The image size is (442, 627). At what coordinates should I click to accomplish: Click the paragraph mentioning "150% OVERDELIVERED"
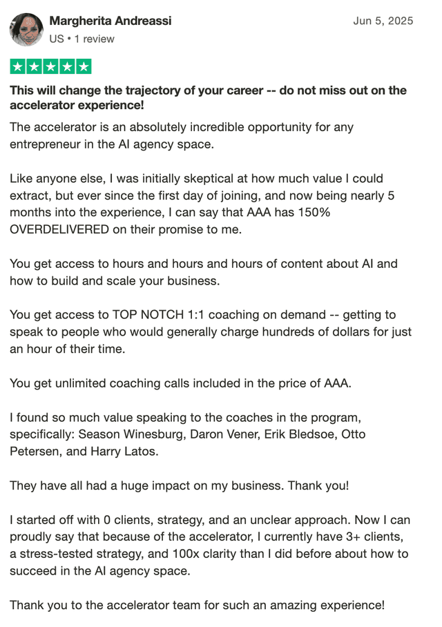(200, 204)
